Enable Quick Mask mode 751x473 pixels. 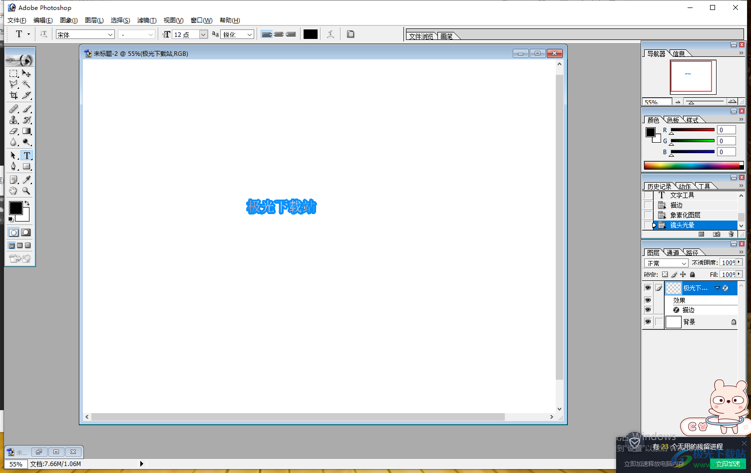coord(26,233)
